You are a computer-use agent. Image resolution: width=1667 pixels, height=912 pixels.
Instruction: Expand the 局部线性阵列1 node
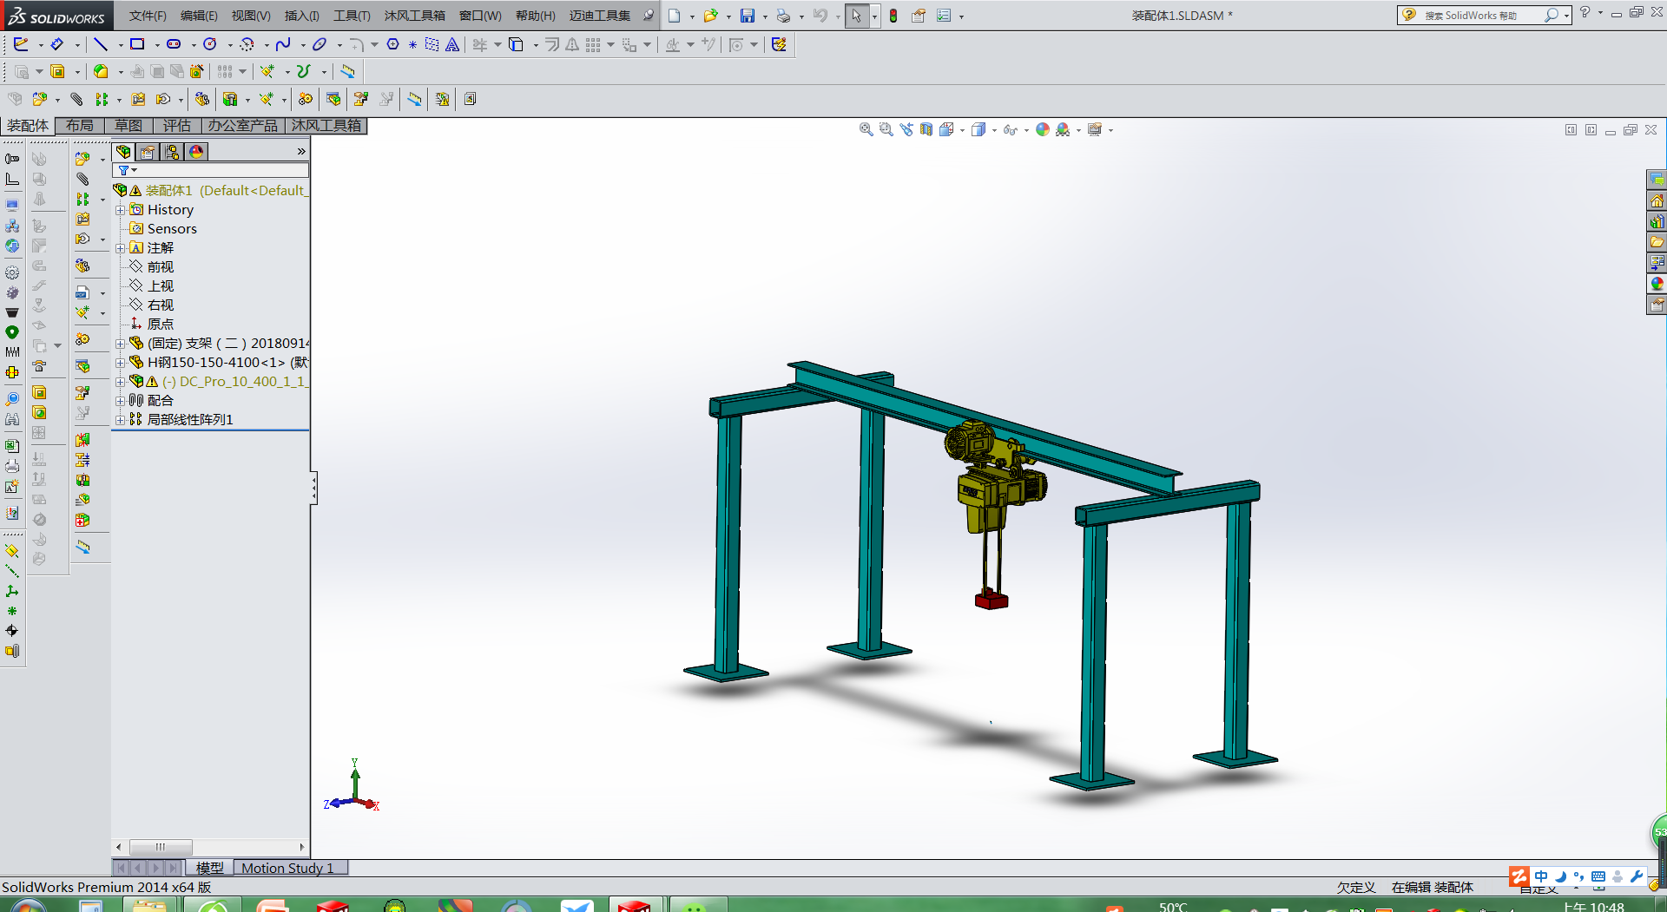(120, 420)
